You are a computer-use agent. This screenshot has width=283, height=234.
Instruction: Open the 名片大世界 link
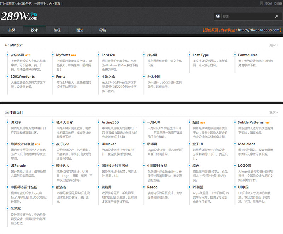click(x=64, y=122)
